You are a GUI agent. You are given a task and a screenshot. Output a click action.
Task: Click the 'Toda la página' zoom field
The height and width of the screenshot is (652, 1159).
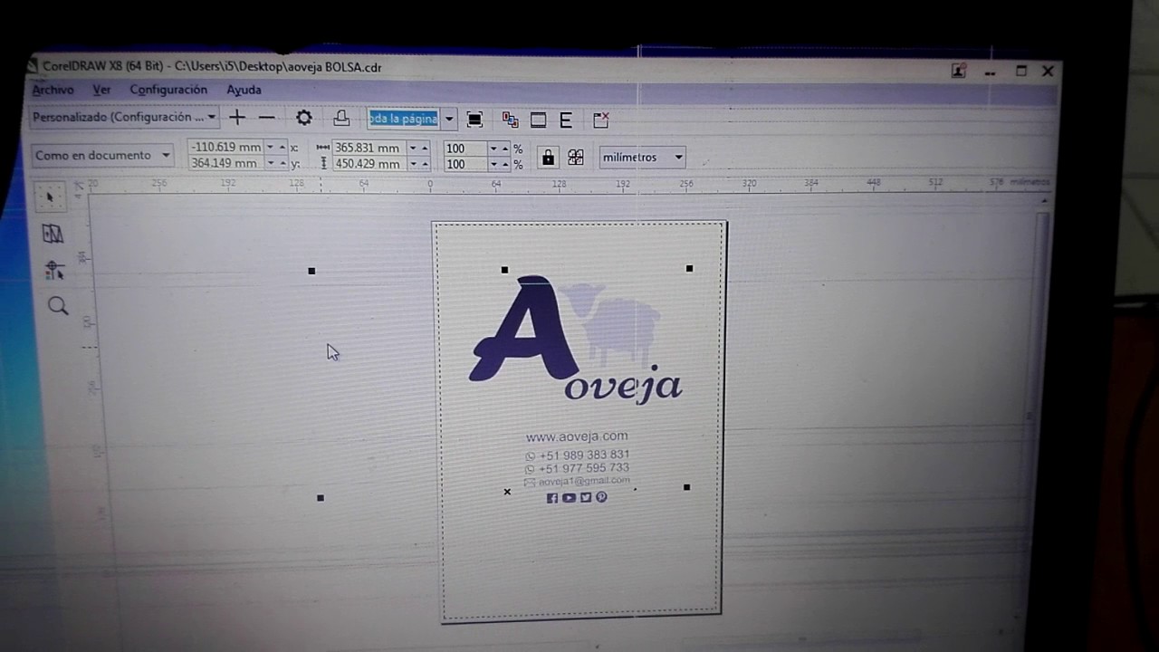tap(403, 119)
